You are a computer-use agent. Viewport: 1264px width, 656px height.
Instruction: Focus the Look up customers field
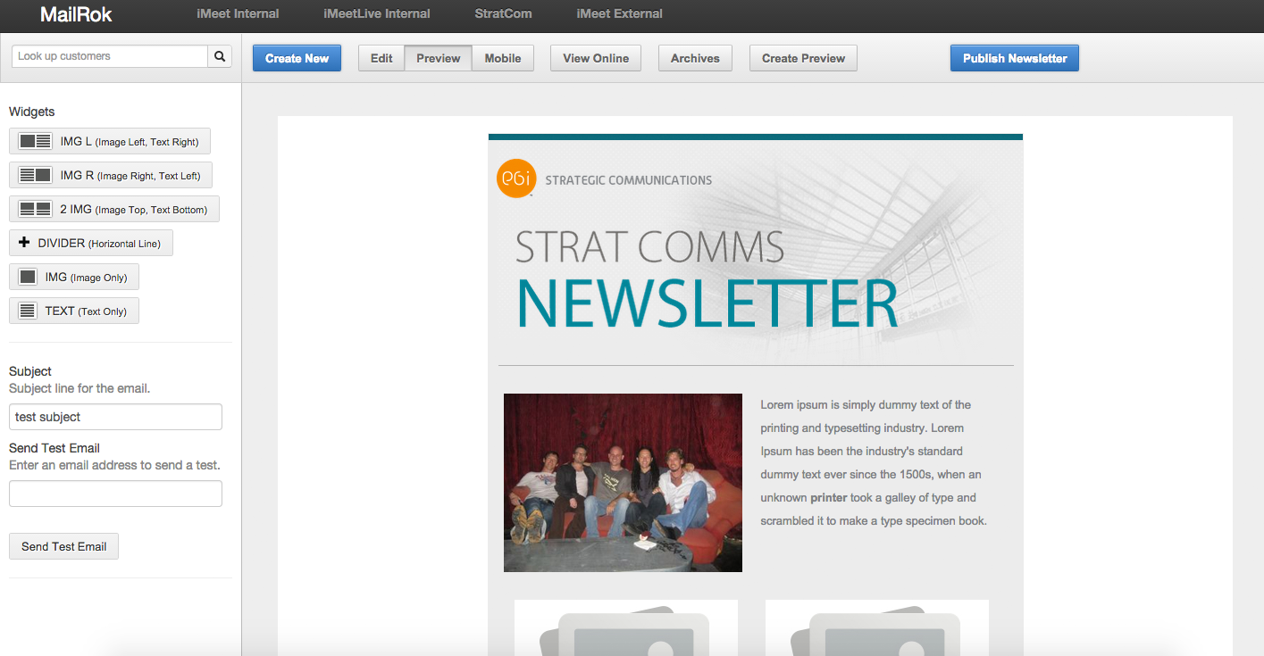point(109,56)
